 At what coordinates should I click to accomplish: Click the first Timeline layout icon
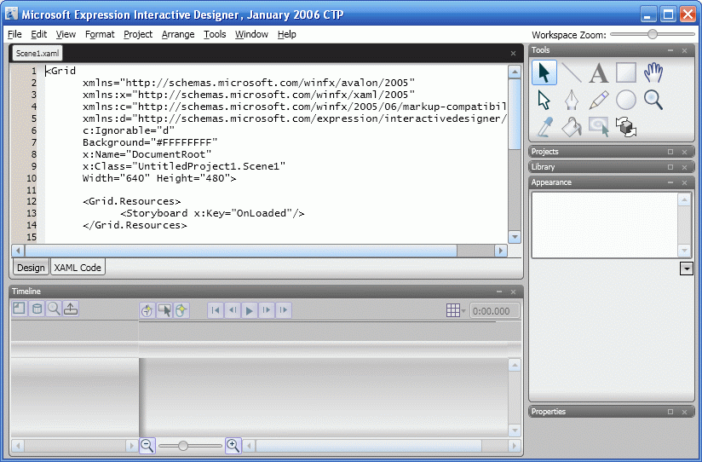click(20, 309)
